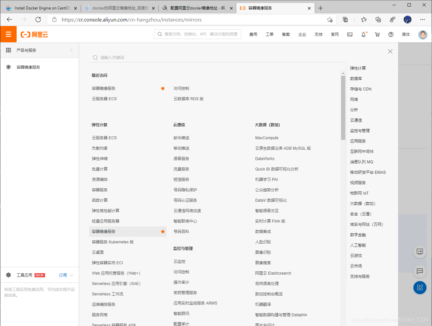Click the browser back arrow
The image size is (432, 326).
point(9,20)
